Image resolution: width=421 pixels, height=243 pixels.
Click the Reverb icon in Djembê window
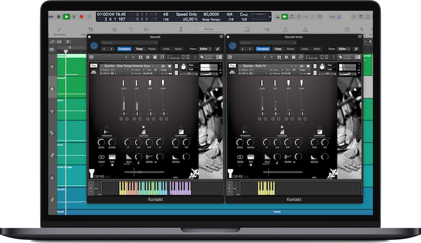(x=149, y=157)
